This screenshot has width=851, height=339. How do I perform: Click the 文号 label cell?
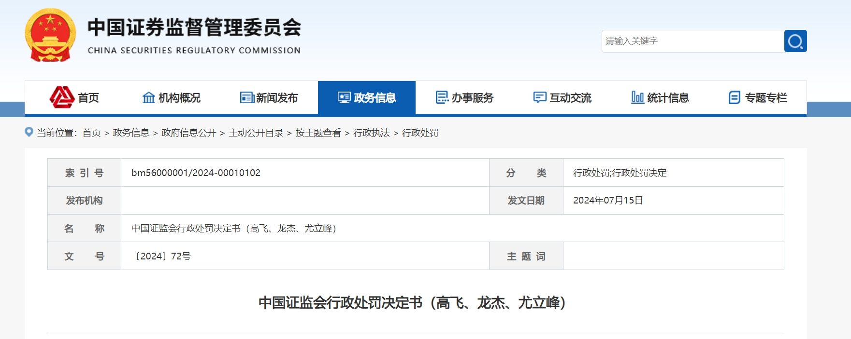click(x=84, y=256)
